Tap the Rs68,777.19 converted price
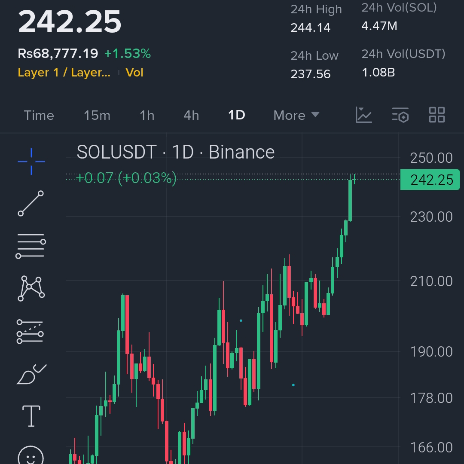The width and height of the screenshot is (464, 464). coord(58,54)
